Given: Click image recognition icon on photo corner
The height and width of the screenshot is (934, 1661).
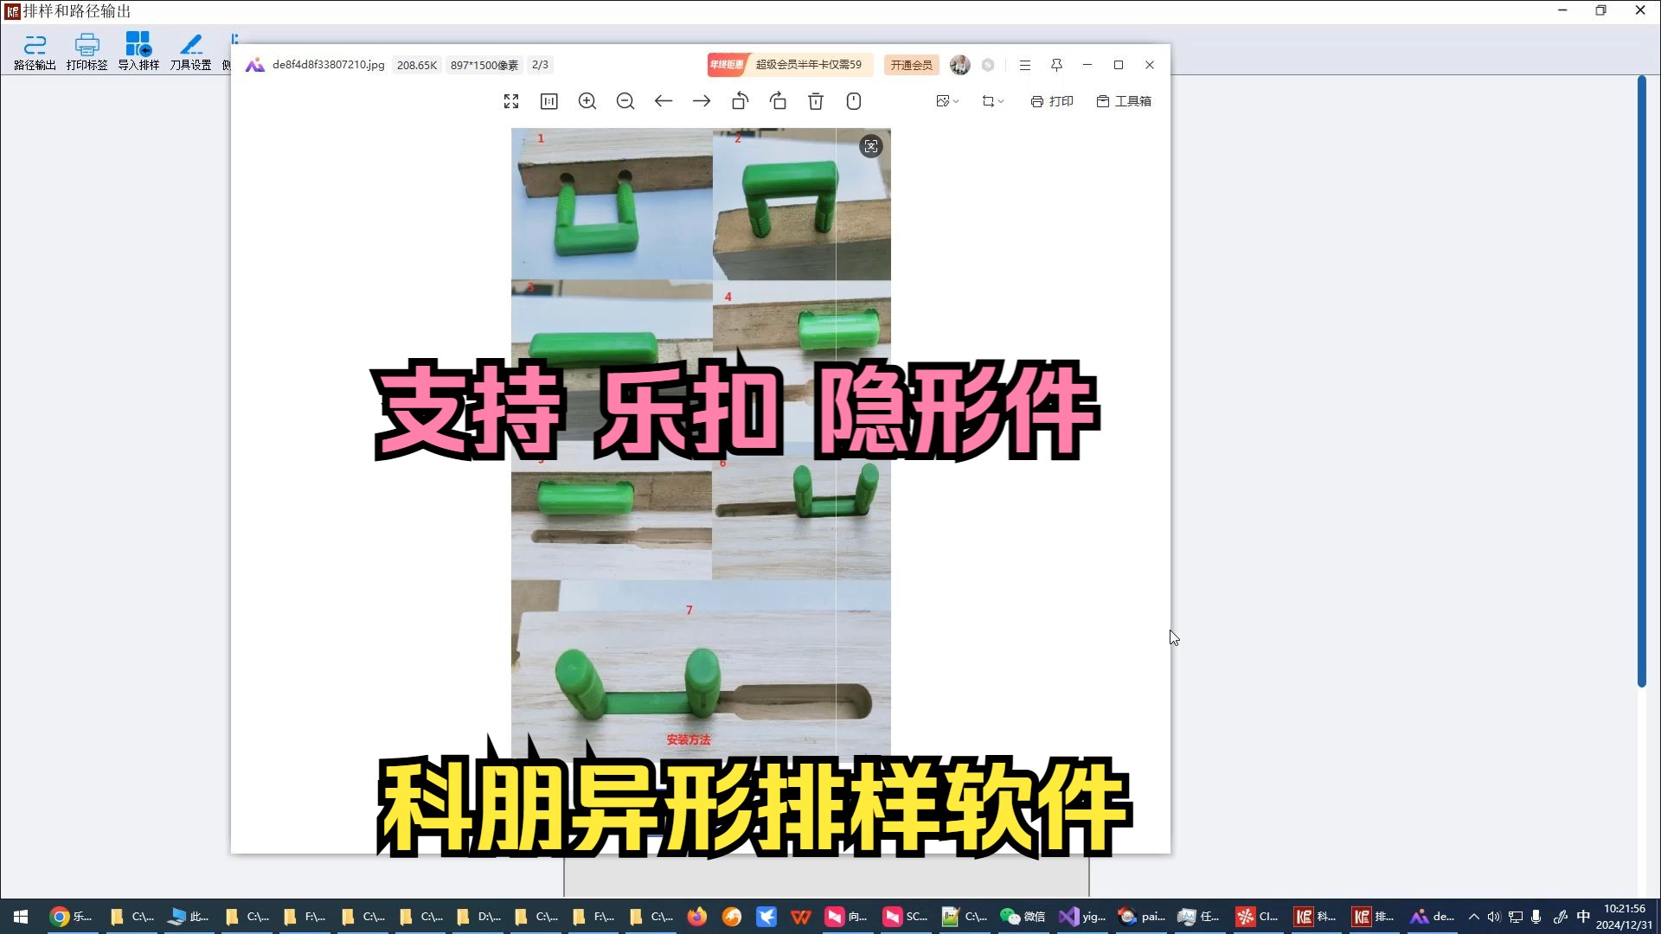Looking at the screenshot, I should tap(871, 146).
